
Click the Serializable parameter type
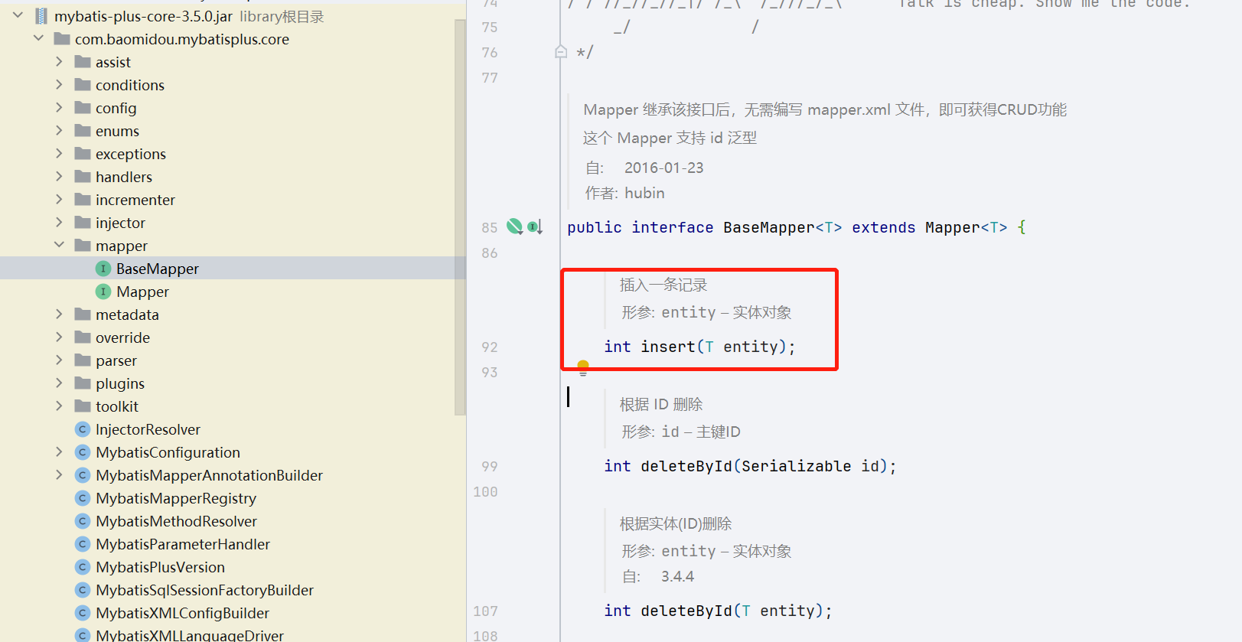[796, 466]
